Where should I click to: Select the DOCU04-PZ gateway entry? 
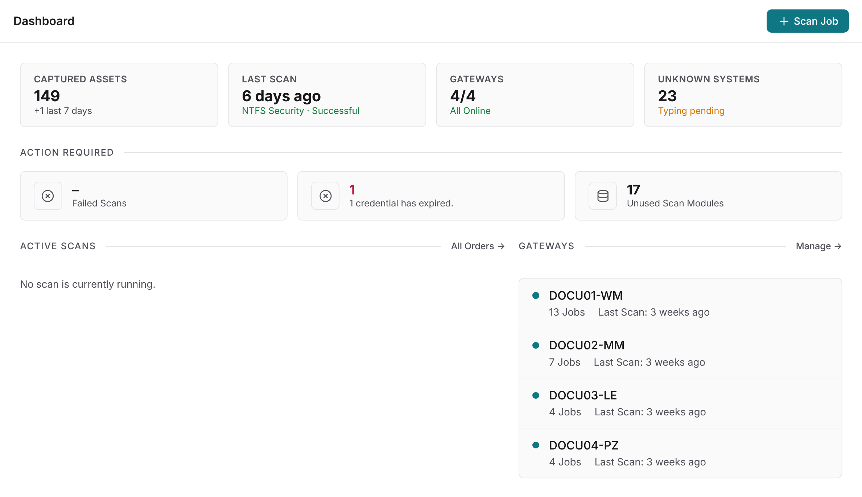coord(680,453)
